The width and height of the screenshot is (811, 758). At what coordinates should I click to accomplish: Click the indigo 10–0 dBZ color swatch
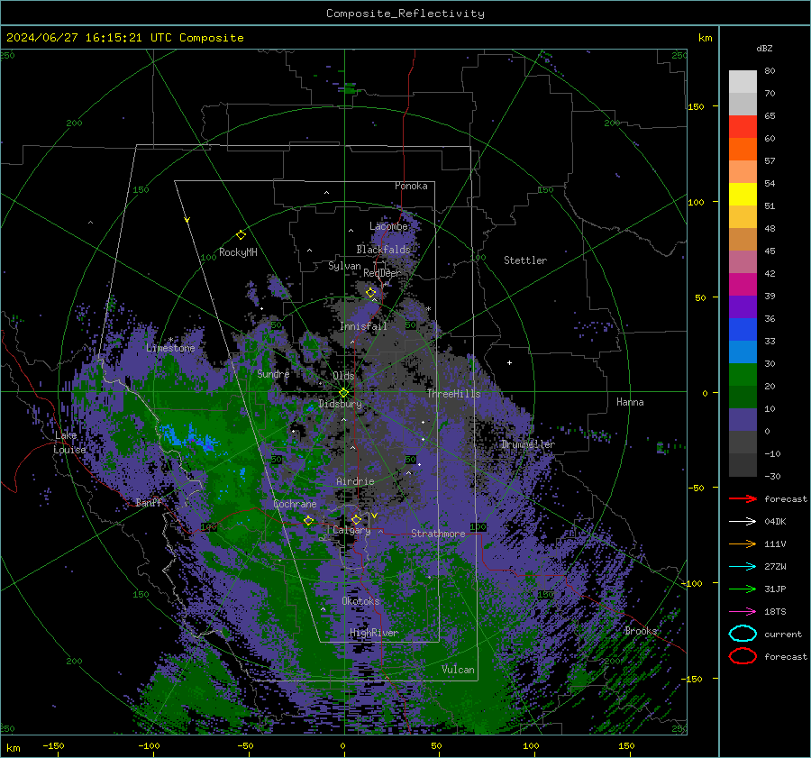(x=743, y=420)
